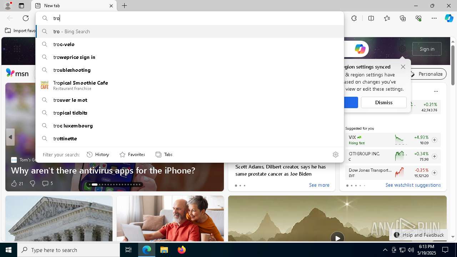
Task: Click the Sign in button
Action: tap(427, 49)
